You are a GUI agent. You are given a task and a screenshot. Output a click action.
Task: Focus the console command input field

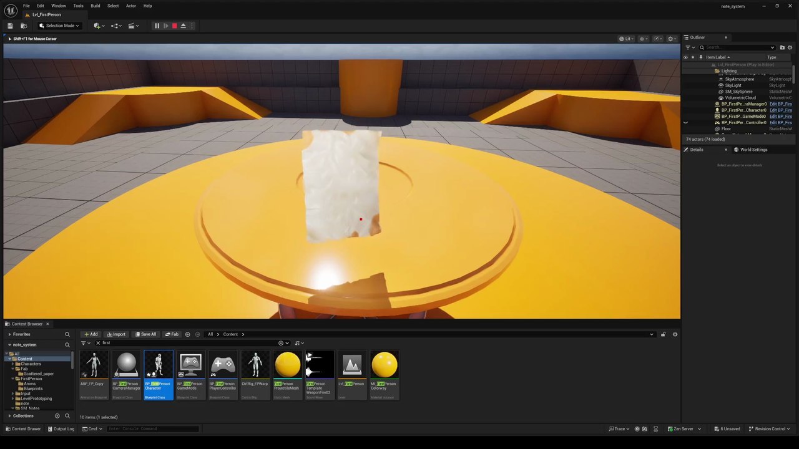(x=153, y=429)
